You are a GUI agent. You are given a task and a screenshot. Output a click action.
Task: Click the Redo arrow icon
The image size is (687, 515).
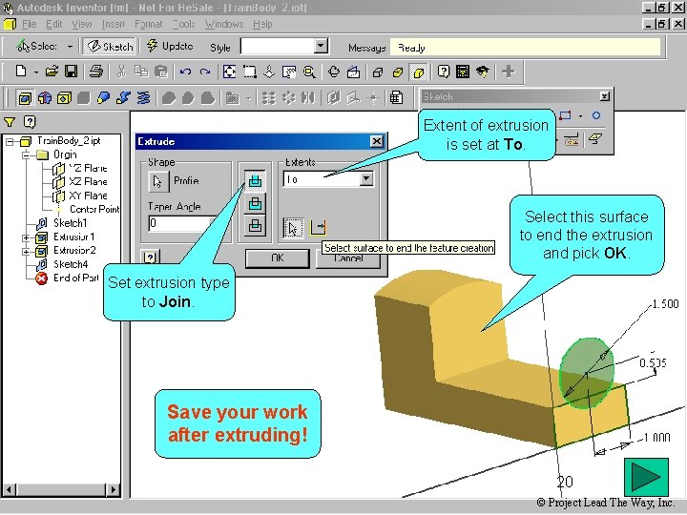tap(204, 71)
